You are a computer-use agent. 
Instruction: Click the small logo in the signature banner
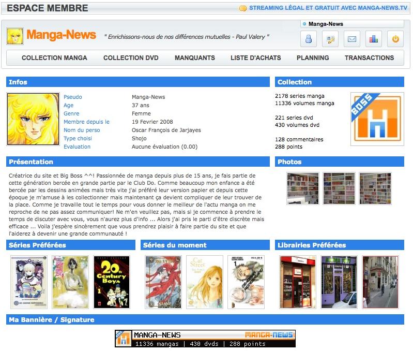(123, 339)
